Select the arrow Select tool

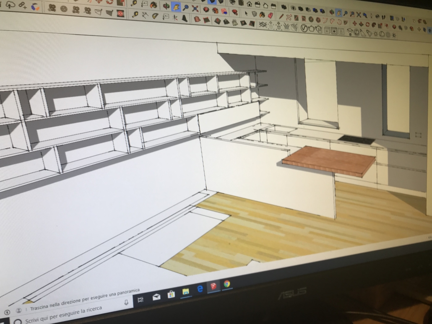(x=246, y=13)
